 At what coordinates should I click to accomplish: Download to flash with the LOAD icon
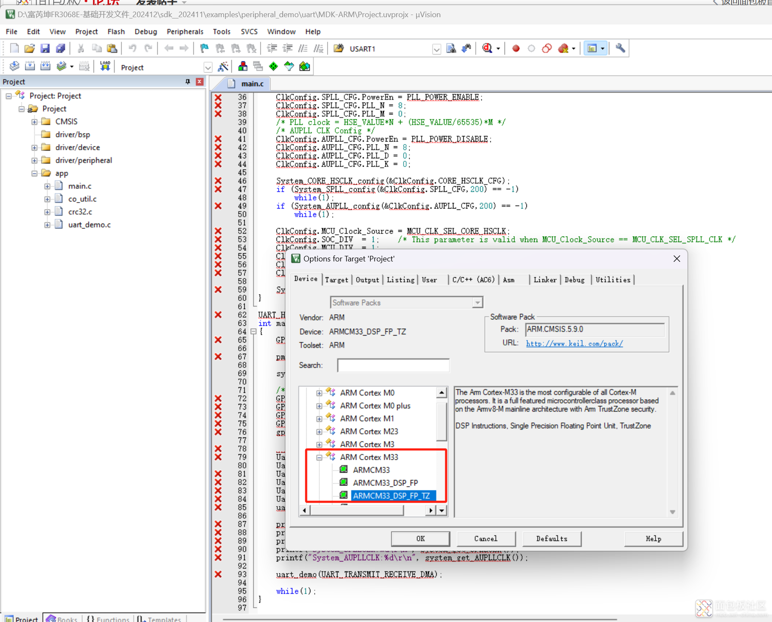pyautogui.click(x=105, y=67)
